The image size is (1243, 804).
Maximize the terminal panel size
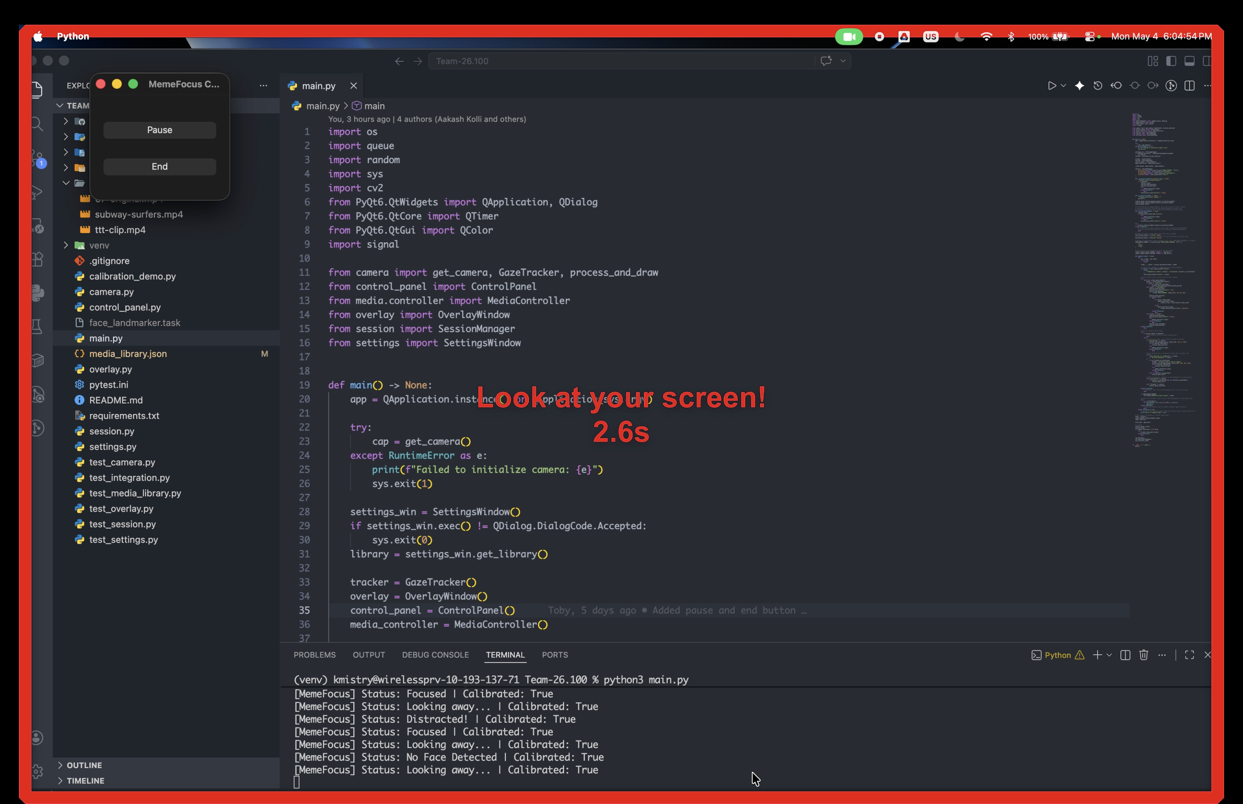coord(1189,655)
